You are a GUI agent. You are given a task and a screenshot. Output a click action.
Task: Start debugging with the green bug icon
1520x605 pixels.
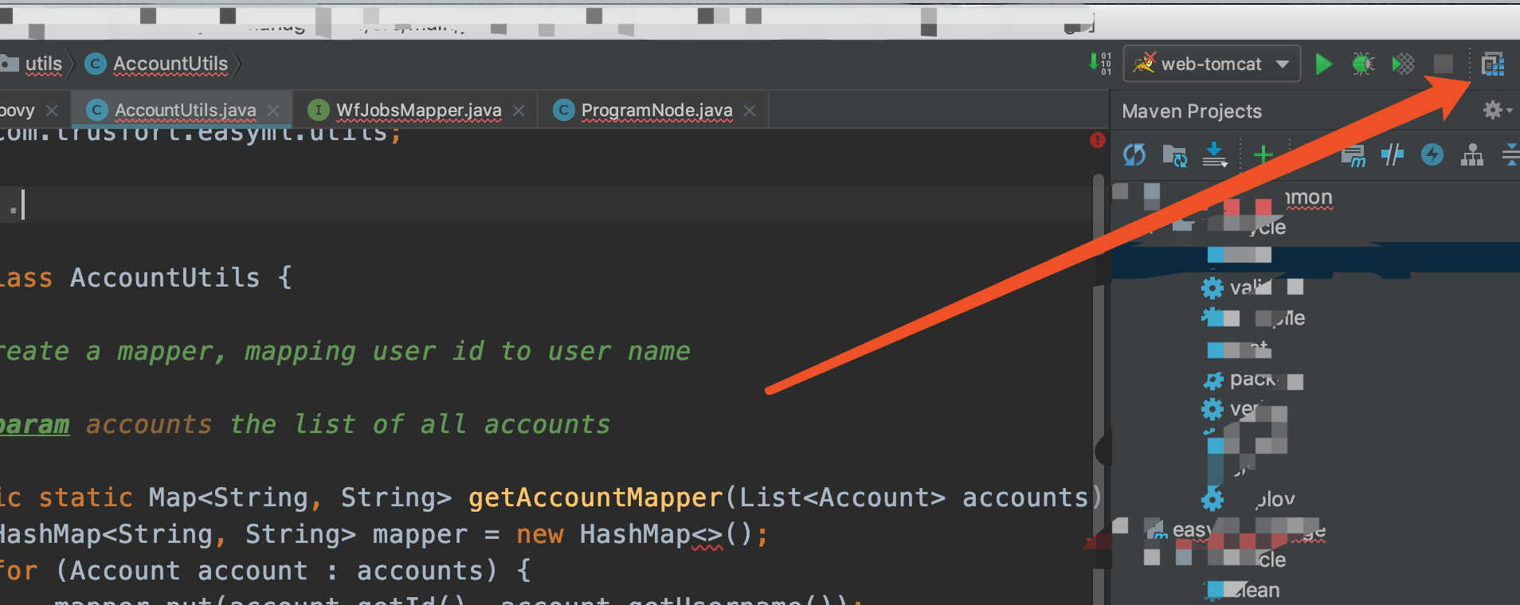click(x=1363, y=64)
